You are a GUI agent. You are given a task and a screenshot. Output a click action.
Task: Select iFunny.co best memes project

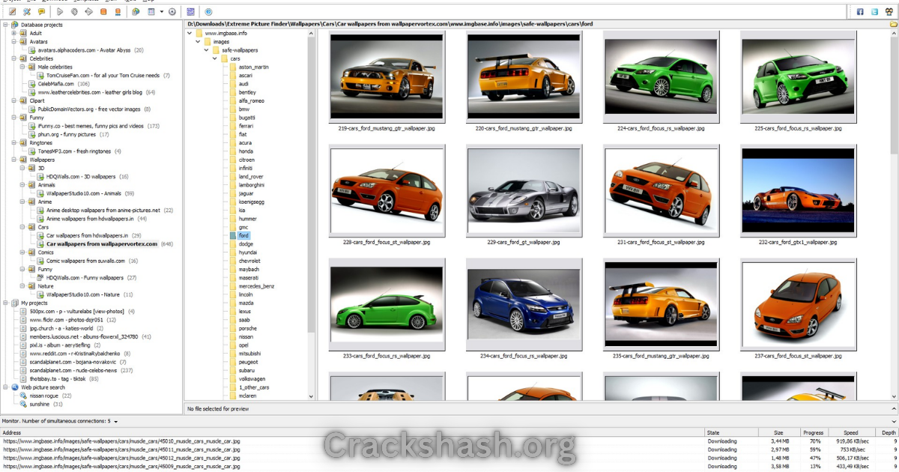click(91, 126)
